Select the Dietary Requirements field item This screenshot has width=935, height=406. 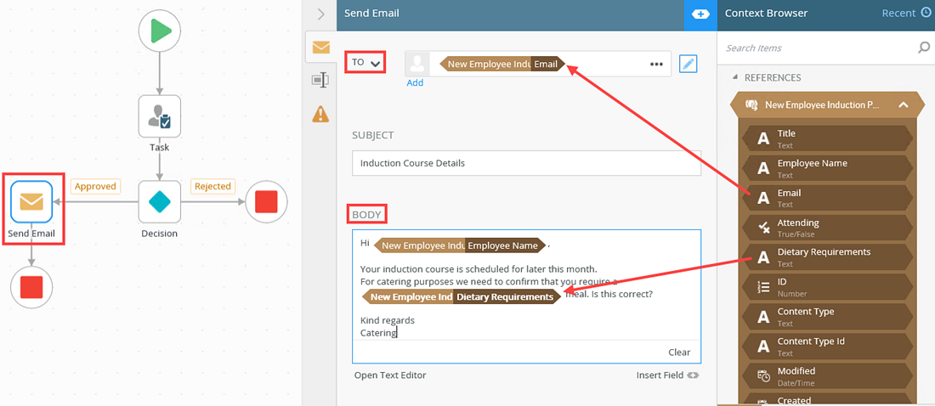tap(828, 257)
